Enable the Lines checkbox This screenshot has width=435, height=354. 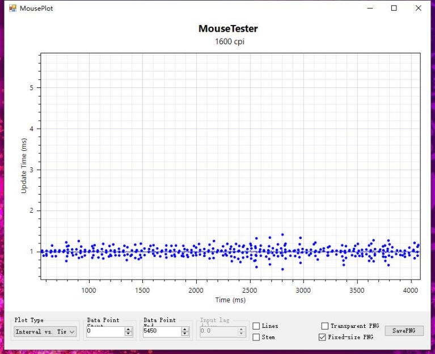(x=256, y=326)
